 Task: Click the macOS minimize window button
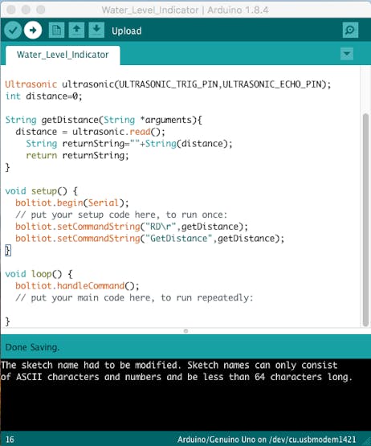click(x=26, y=10)
